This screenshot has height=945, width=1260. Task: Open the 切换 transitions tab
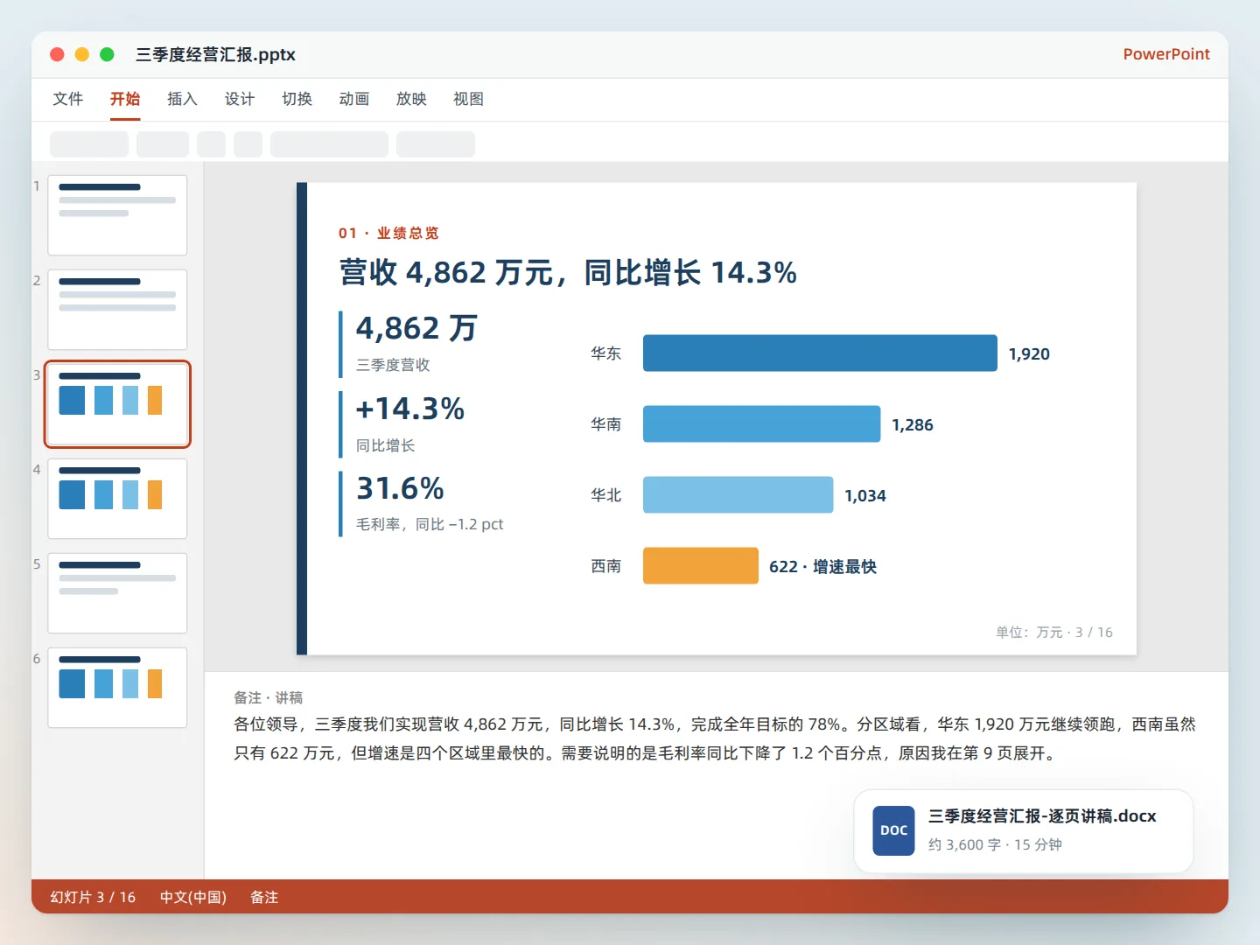(x=297, y=99)
